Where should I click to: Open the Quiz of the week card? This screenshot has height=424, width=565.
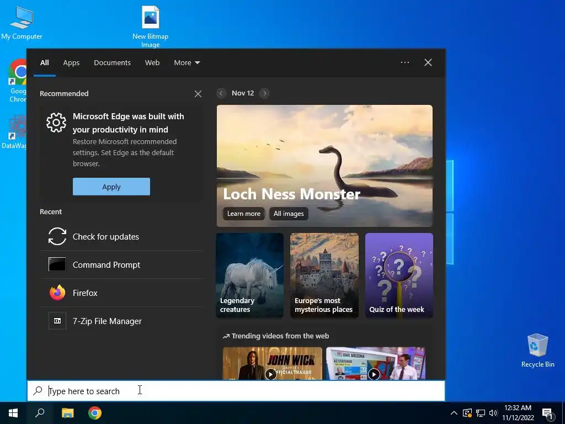click(x=399, y=275)
